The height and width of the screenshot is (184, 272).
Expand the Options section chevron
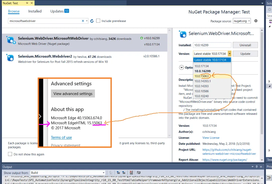click(x=181, y=67)
